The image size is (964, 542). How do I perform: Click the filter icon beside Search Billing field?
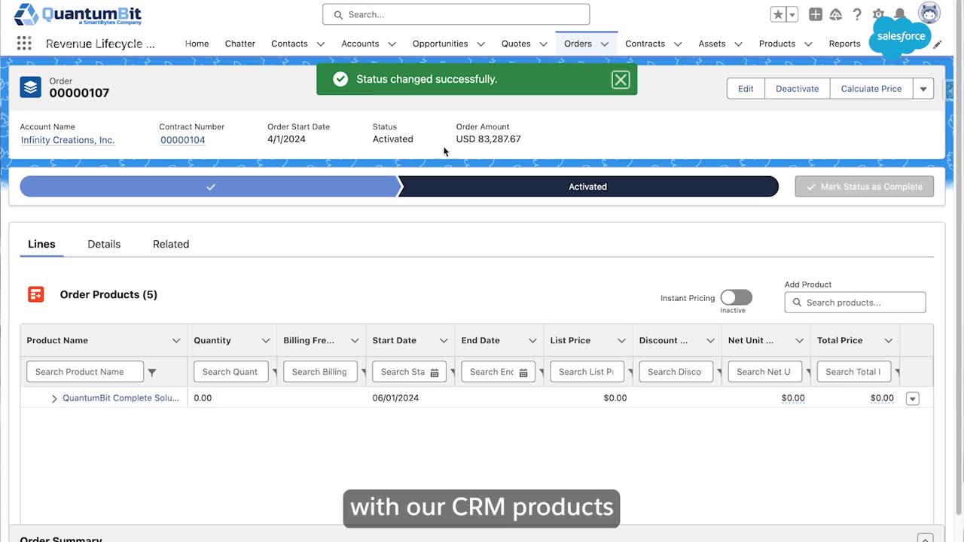[363, 372]
